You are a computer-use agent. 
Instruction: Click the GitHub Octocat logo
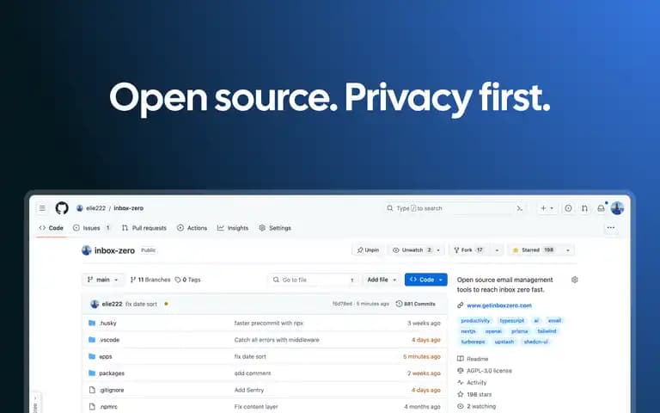(x=62, y=208)
